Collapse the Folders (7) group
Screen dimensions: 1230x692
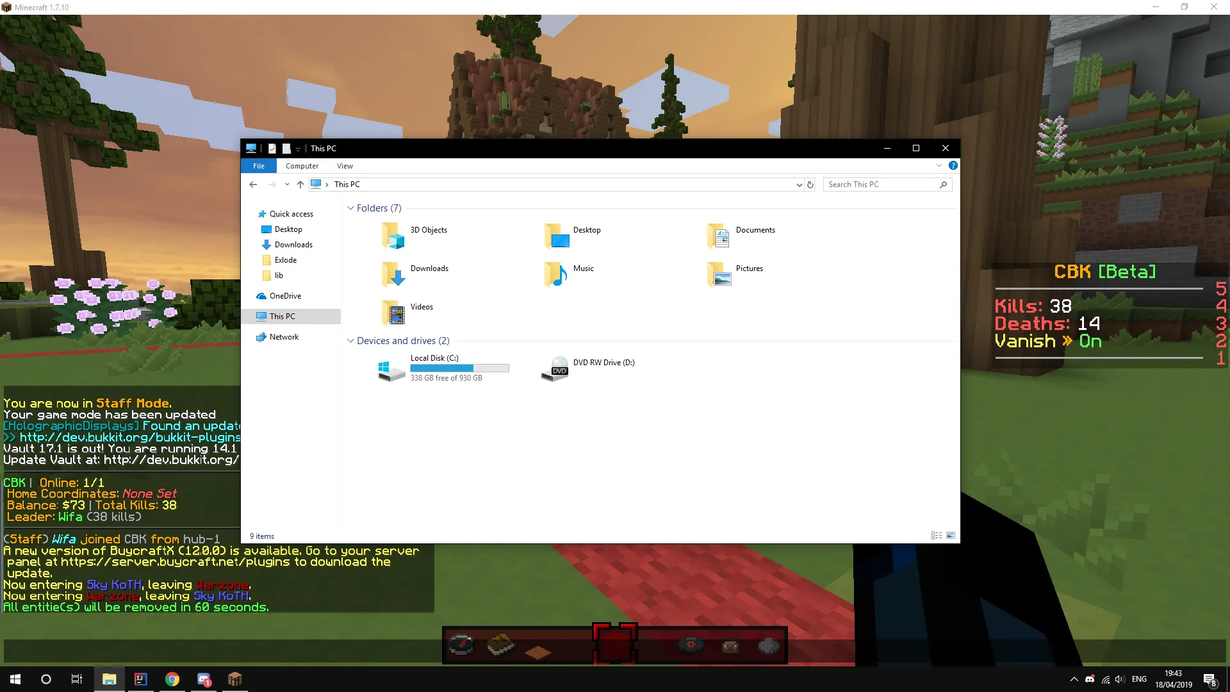tap(350, 208)
